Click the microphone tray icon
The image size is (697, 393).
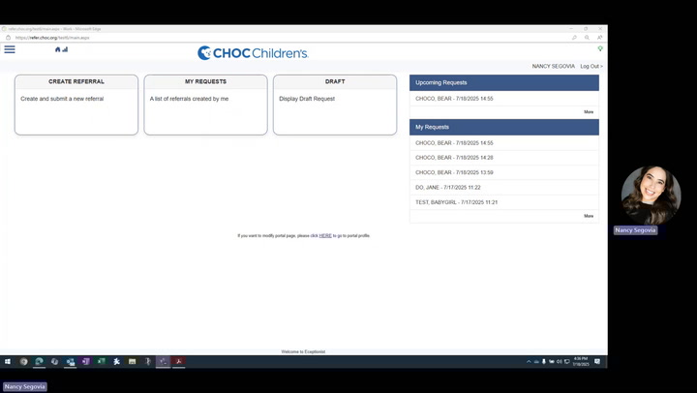544,361
